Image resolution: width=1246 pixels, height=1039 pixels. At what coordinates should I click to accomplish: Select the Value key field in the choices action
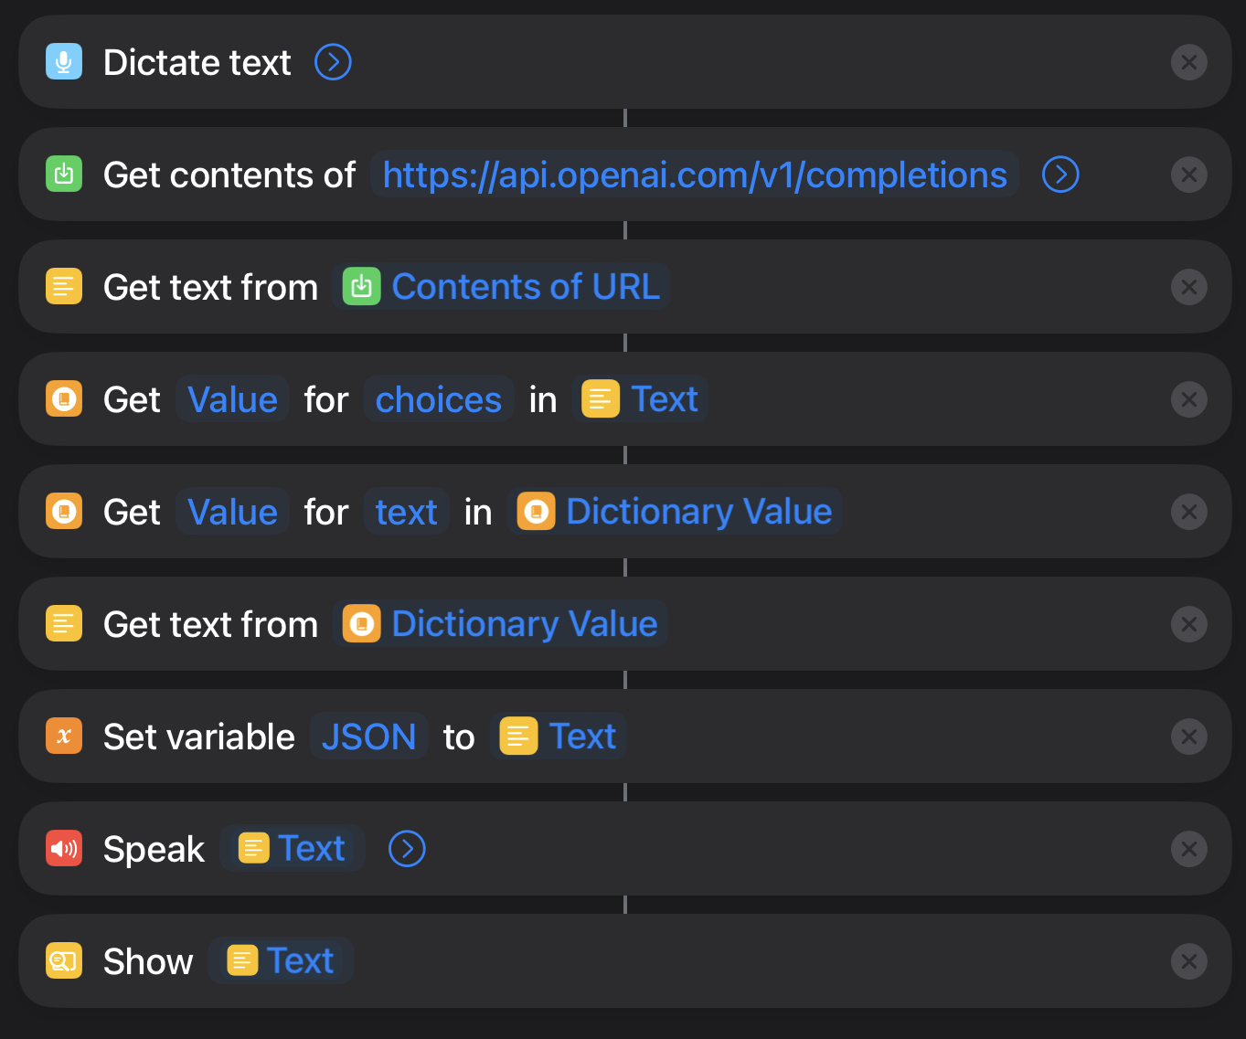(x=232, y=399)
